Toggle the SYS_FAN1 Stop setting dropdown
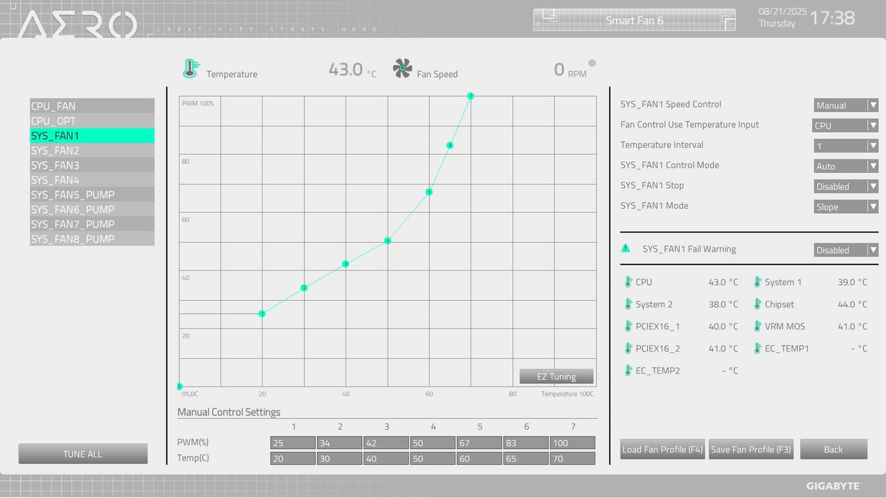 (846, 186)
